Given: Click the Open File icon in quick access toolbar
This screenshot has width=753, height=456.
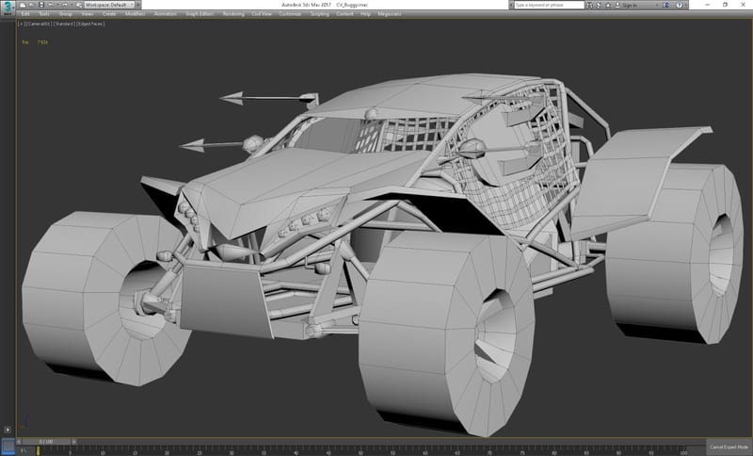Looking at the screenshot, I should pos(32,5).
